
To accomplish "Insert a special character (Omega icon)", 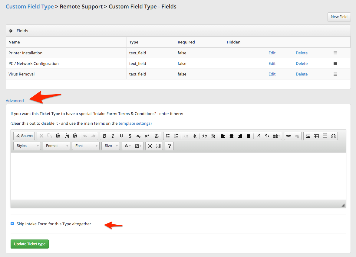I will click(x=333, y=136).
